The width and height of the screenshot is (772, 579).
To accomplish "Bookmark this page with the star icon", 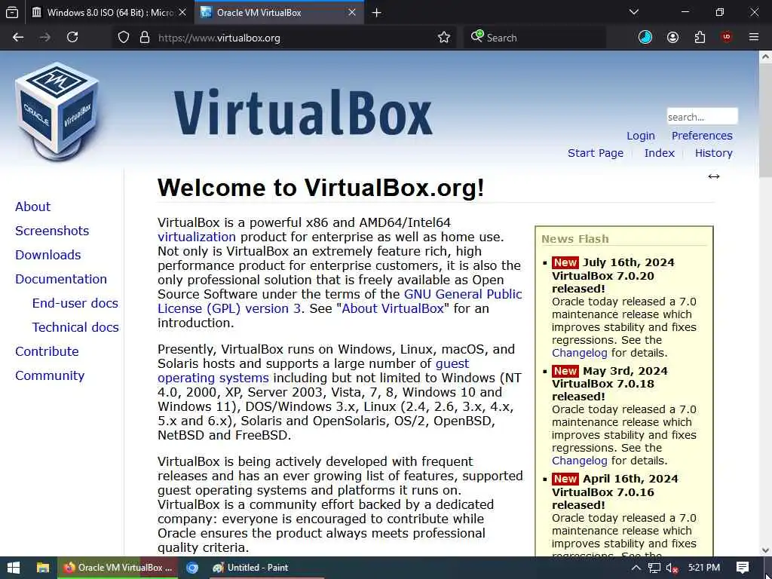I will pos(444,38).
